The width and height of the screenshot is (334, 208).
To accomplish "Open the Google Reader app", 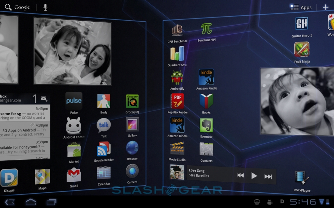I will point(104,149).
